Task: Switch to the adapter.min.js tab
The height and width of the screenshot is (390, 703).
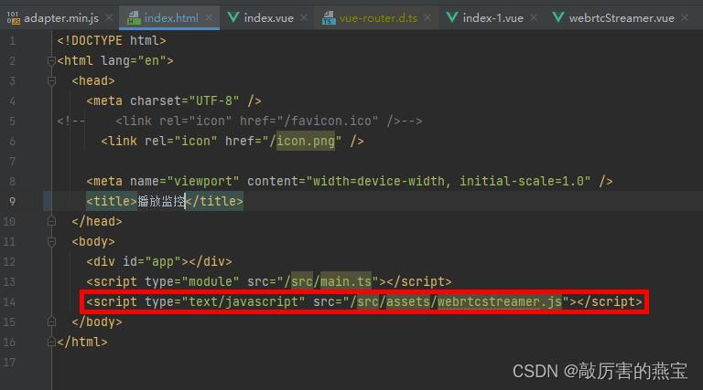Action: point(61,18)
